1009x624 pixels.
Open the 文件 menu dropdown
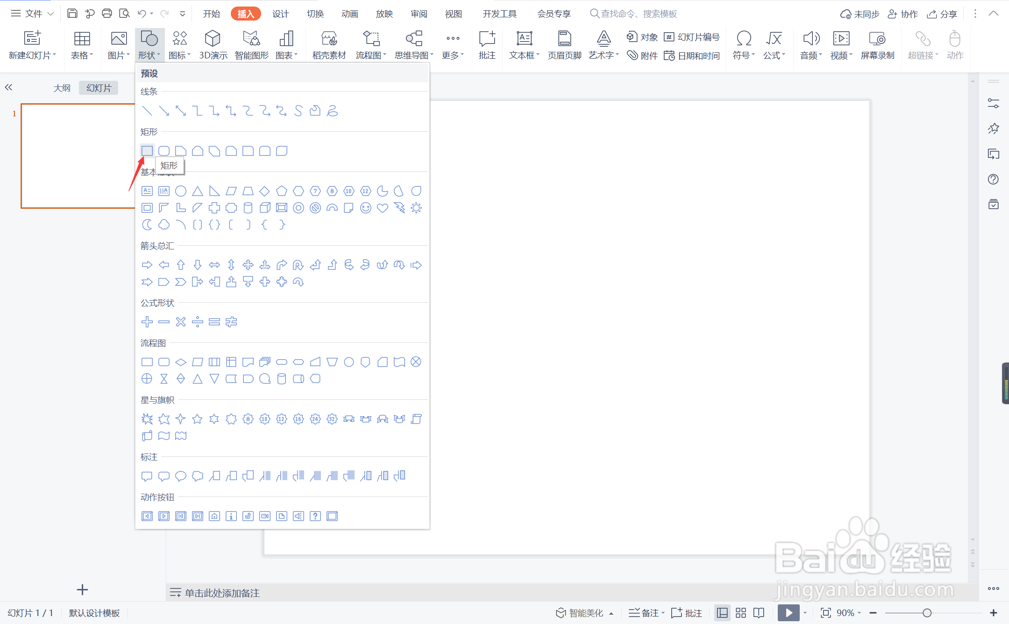[33, 14]
